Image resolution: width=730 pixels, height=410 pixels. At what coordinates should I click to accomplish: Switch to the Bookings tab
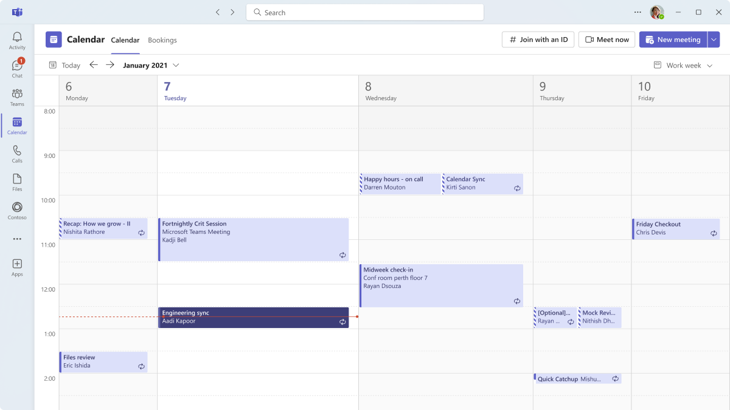[162, 40]
